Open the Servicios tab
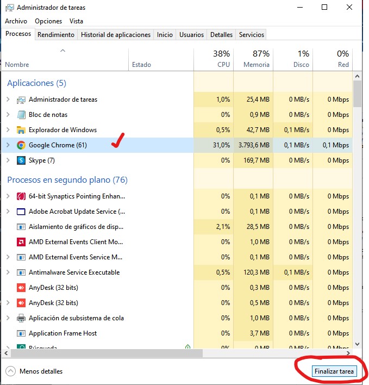This screenshot has height=385, width=369. click(251, 35)
